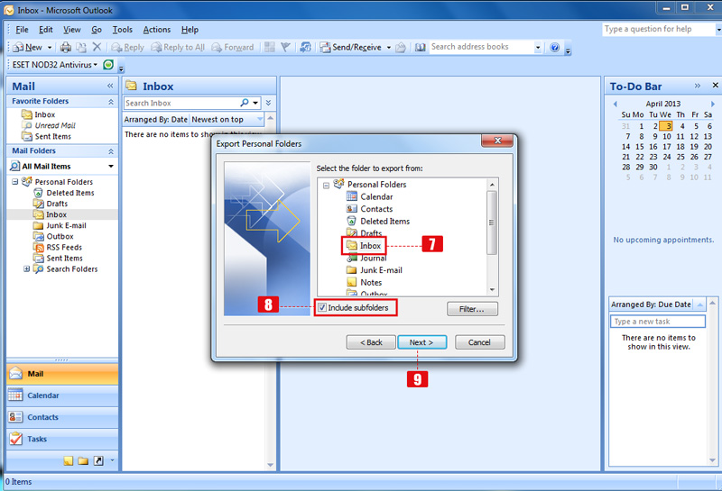This screenshot has height=491, width=722.
Task: Open the All Mail Items dropdown
Action: pyautogui.click(x=111, y=166)
